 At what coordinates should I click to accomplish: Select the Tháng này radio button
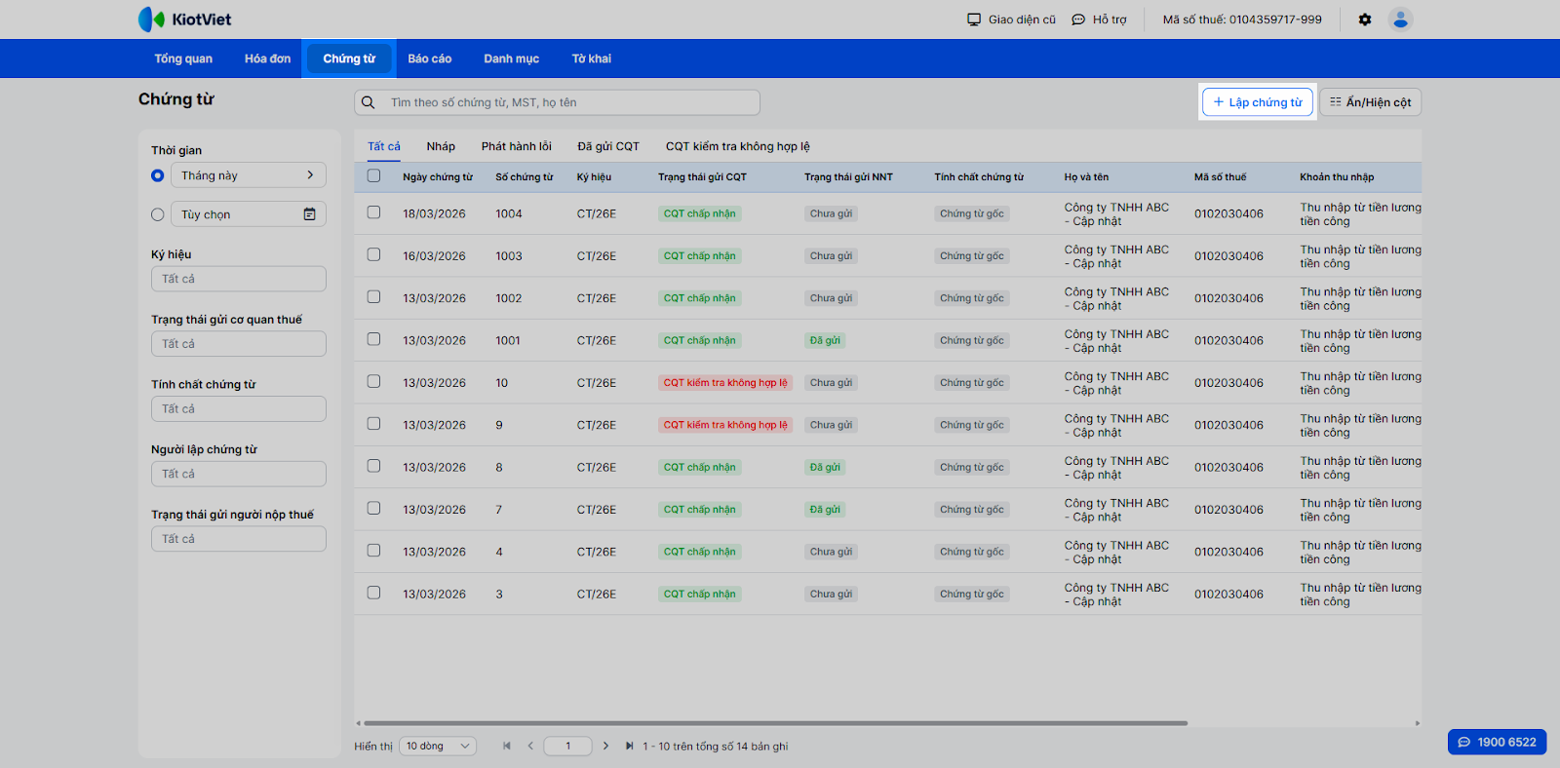158,175
